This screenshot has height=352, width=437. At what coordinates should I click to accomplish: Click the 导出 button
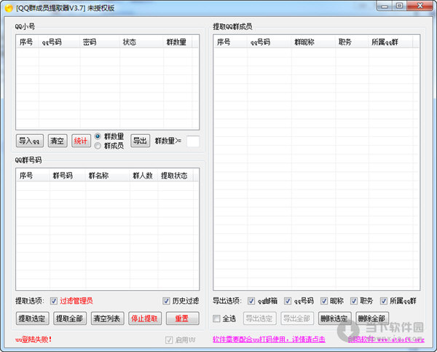click(x=140, y=141)
